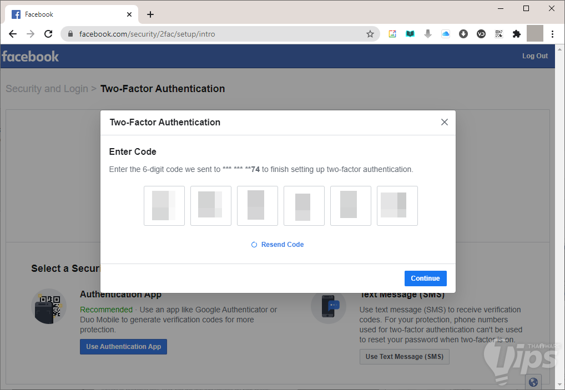Click the fifth code digit box
The height and width of the screenshot is (390, 565).
click(x=351, y=206)
